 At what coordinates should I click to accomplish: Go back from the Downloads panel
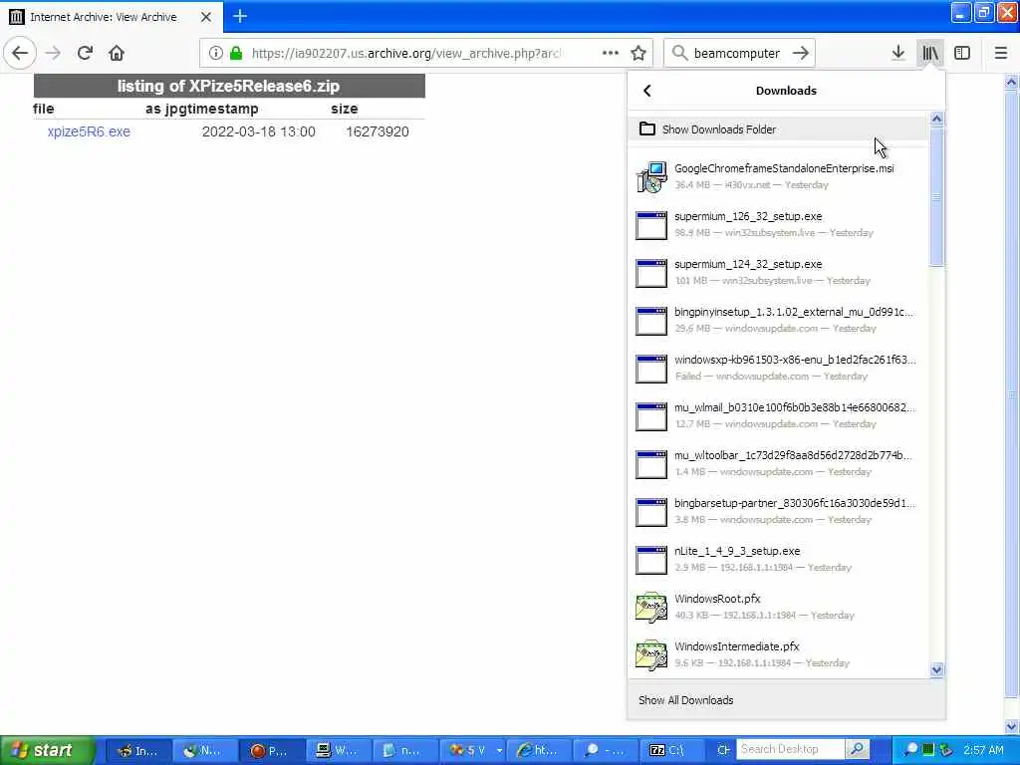pos(646,91)
